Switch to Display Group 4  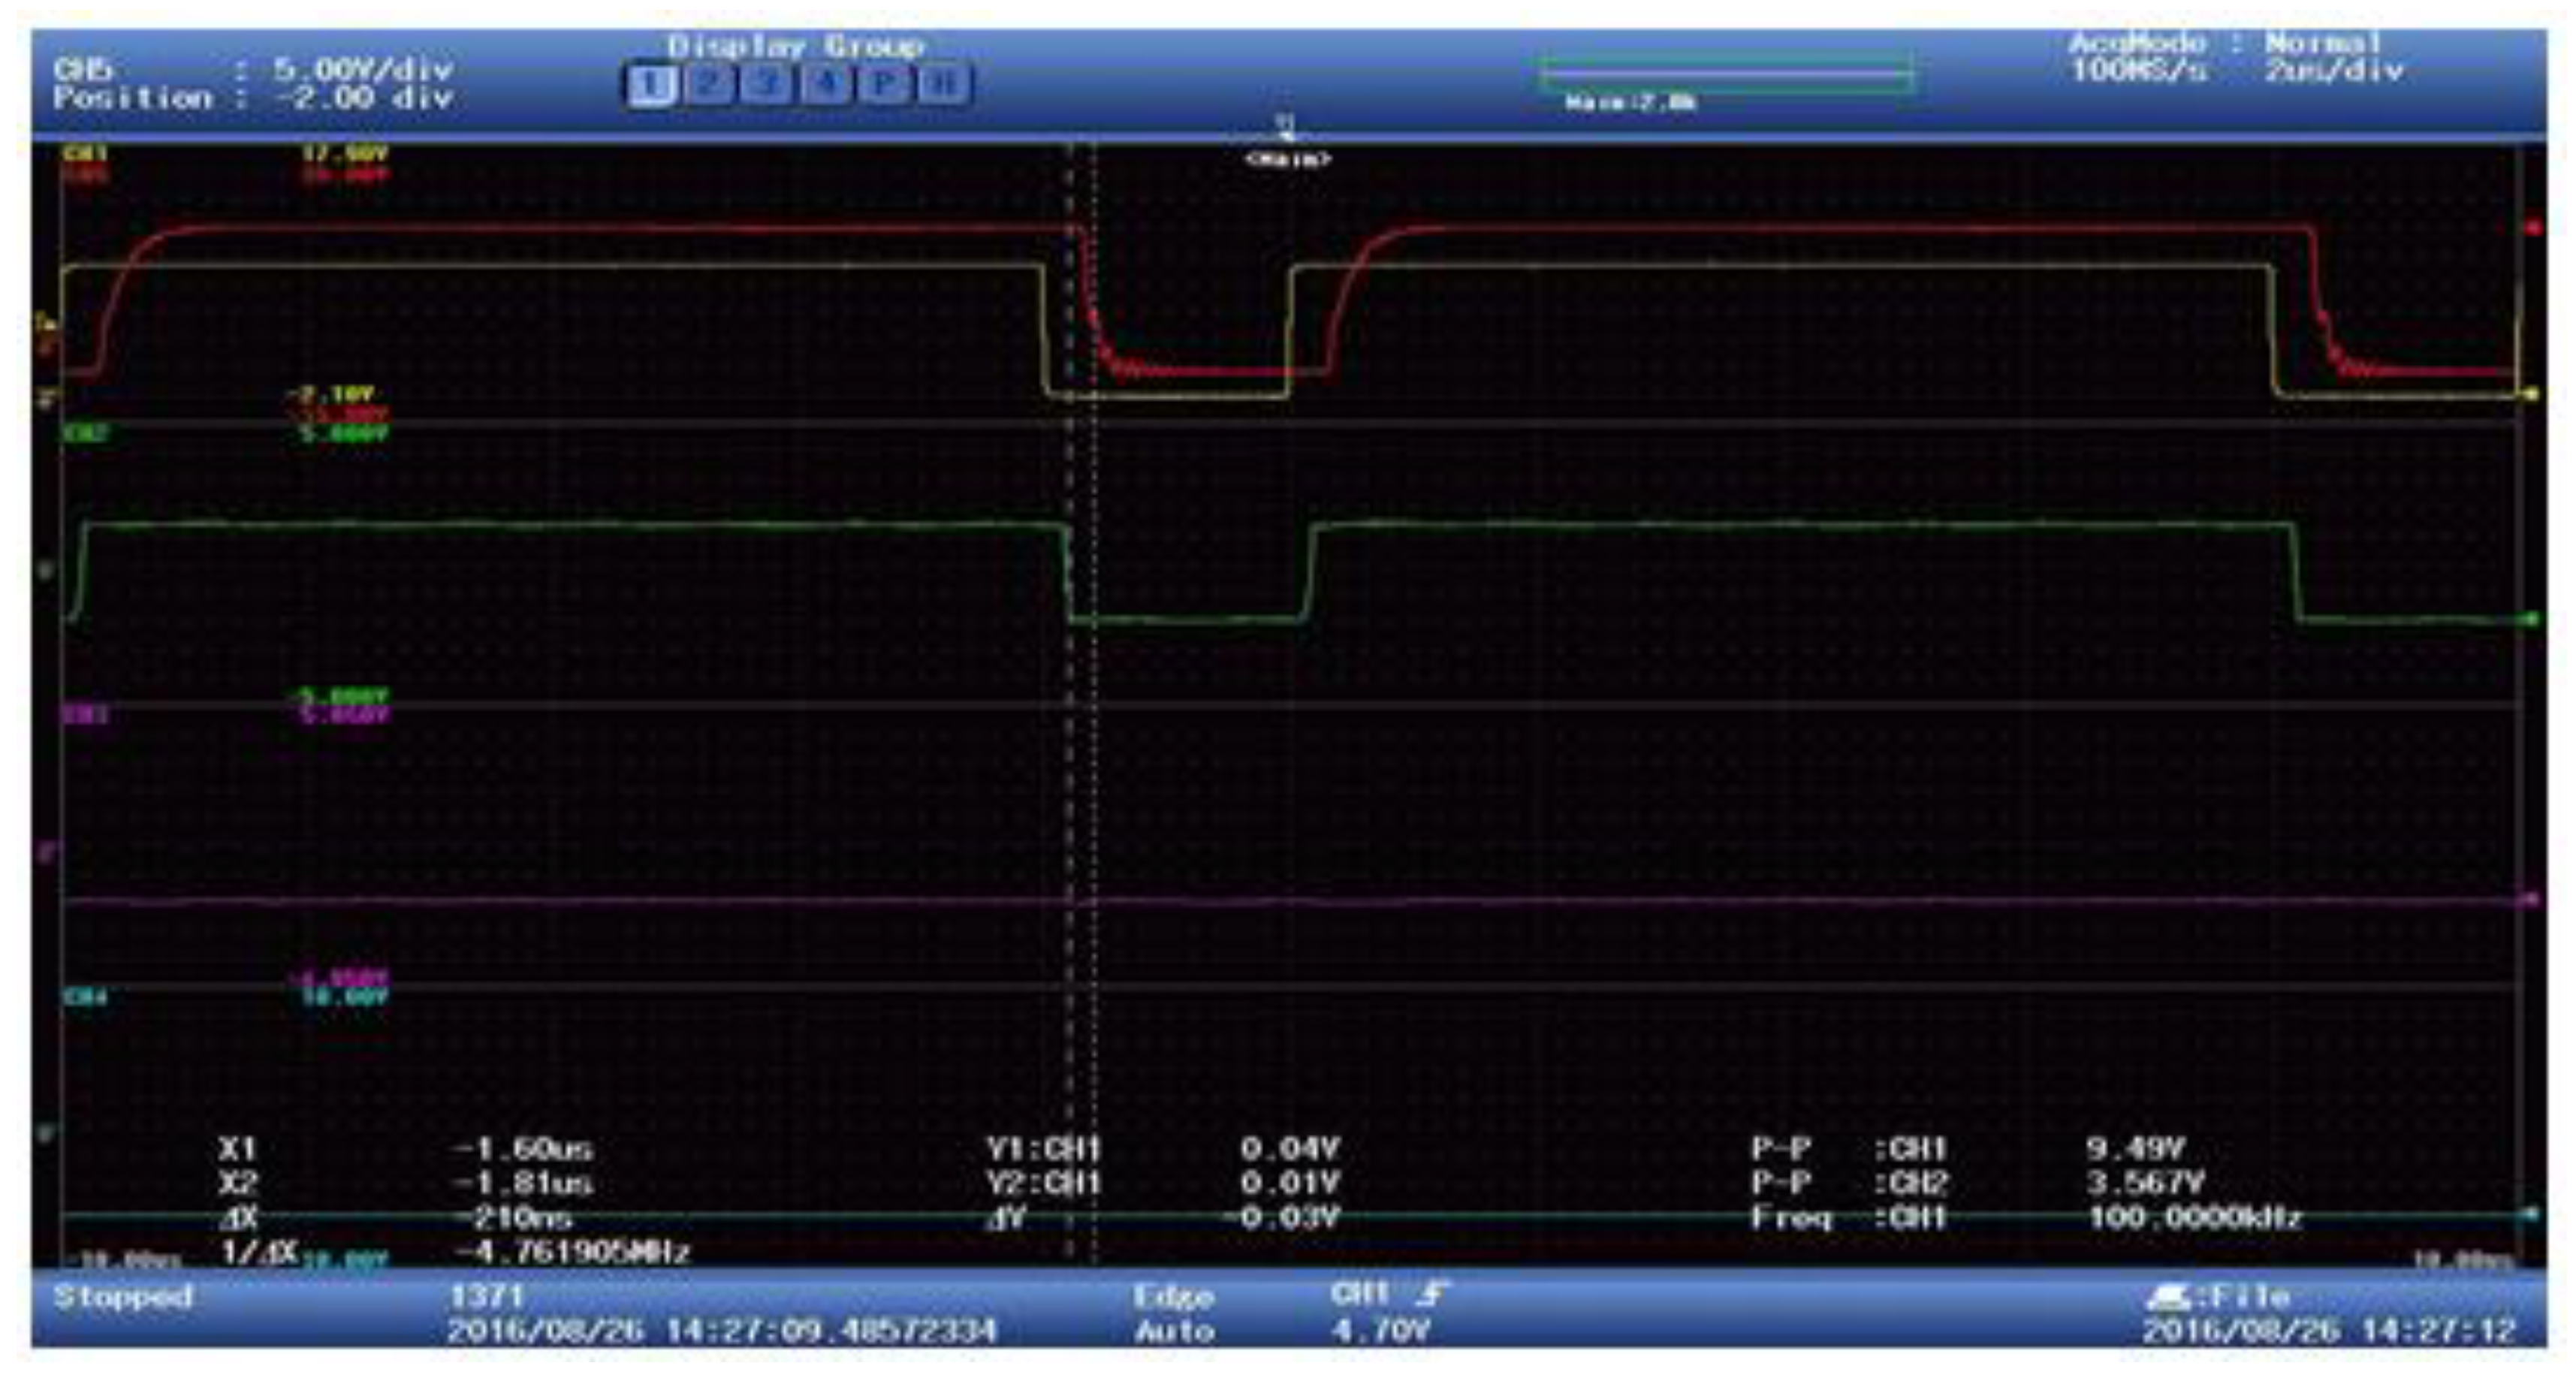[825, 85]
